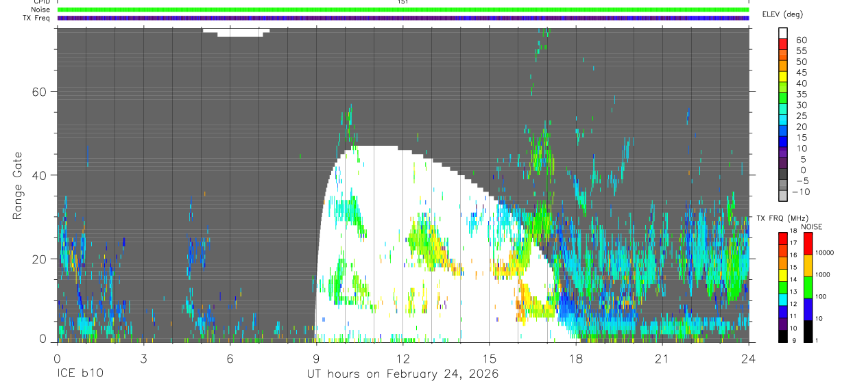Pick the cyan TX FRQ swatch between 12 and 13
The height and width of the screenshot is (388, 842).
point(782,299)
